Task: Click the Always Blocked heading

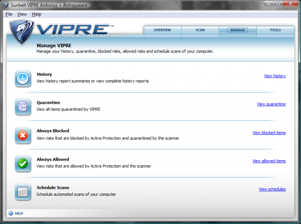Action: coord(53,131)
